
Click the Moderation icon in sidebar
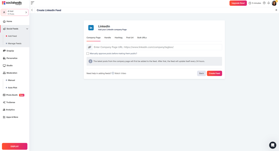coord(4,73)
